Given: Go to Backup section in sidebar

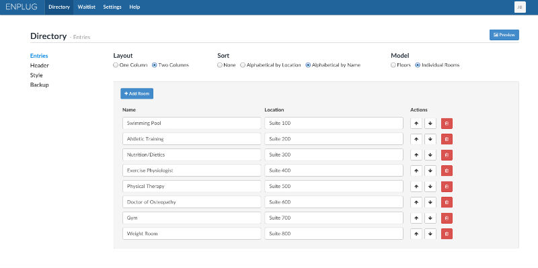Looking at the screenshot, I should [40, 85].
